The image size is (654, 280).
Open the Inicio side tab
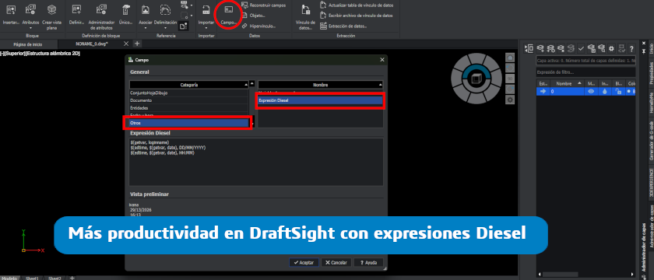(x=651, y=49)
